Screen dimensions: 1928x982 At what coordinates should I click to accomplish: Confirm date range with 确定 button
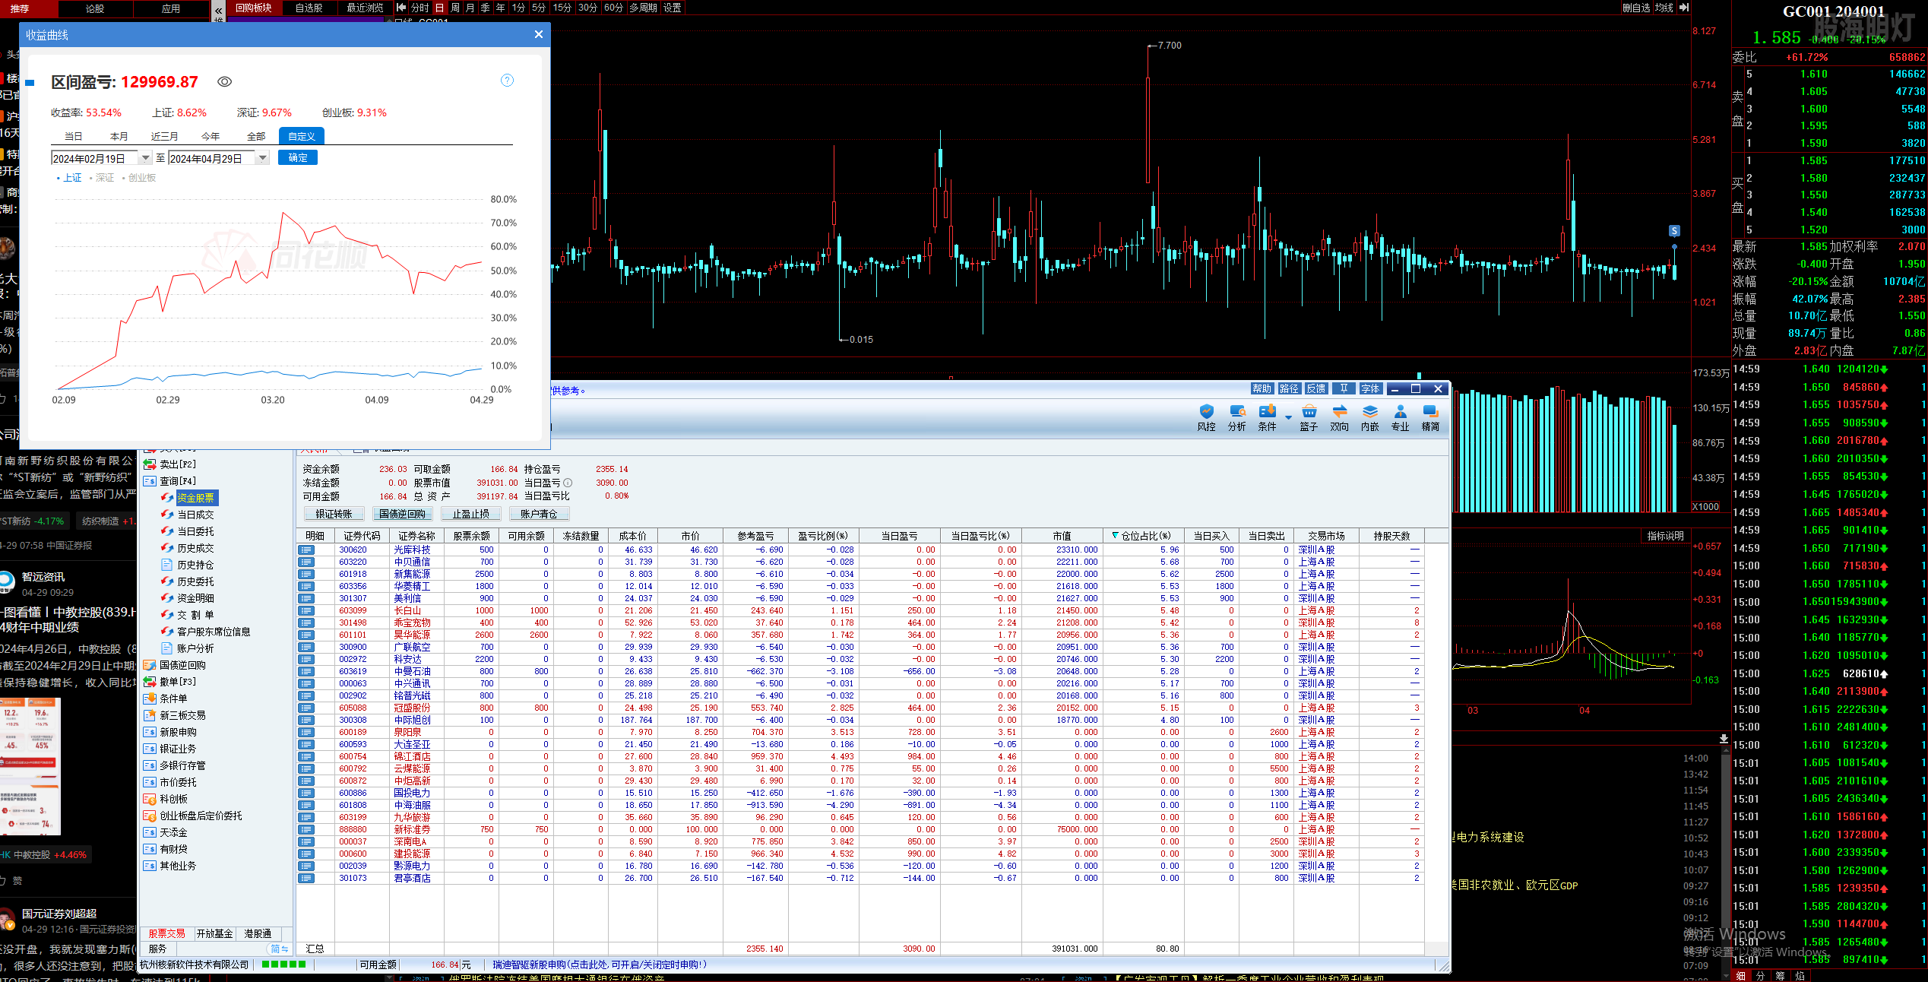click(x=298, y=157)
